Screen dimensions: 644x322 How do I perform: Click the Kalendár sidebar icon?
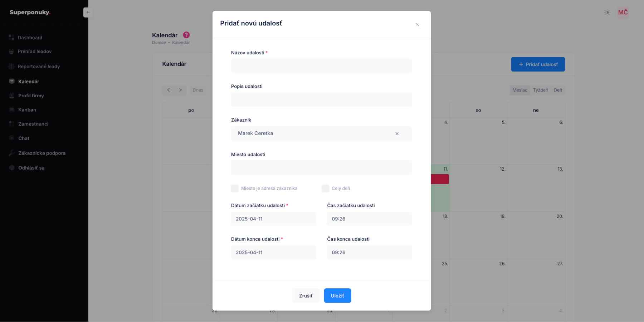tap(12, 82)
